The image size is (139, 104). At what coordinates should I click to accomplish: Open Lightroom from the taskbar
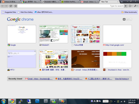(46, 101)
